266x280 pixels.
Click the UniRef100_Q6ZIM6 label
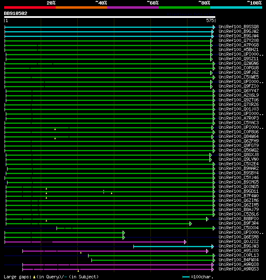coord(239,201)
